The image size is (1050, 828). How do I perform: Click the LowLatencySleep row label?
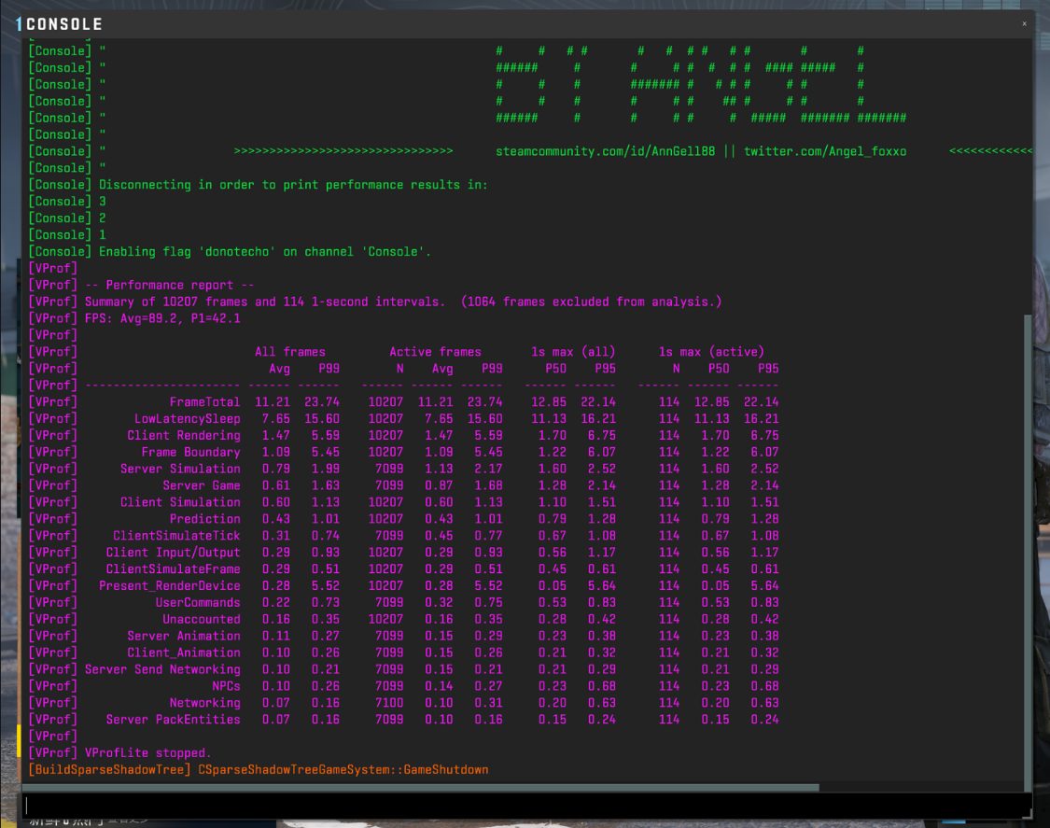(187, 419)
